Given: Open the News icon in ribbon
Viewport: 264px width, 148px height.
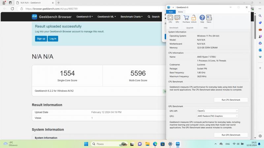Looking at the screenshot, I should tap(209, 19).
